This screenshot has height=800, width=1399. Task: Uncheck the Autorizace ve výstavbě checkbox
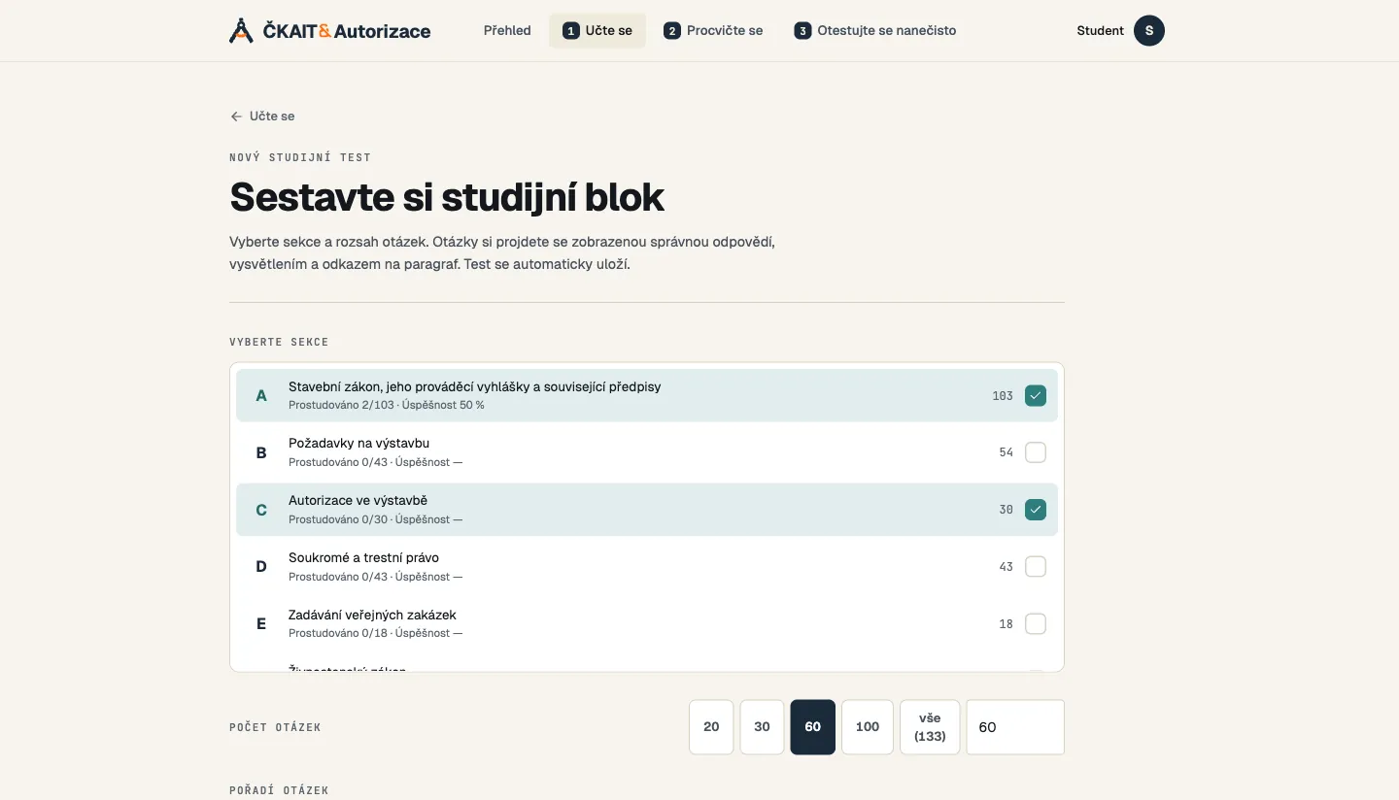point(1036,510)
